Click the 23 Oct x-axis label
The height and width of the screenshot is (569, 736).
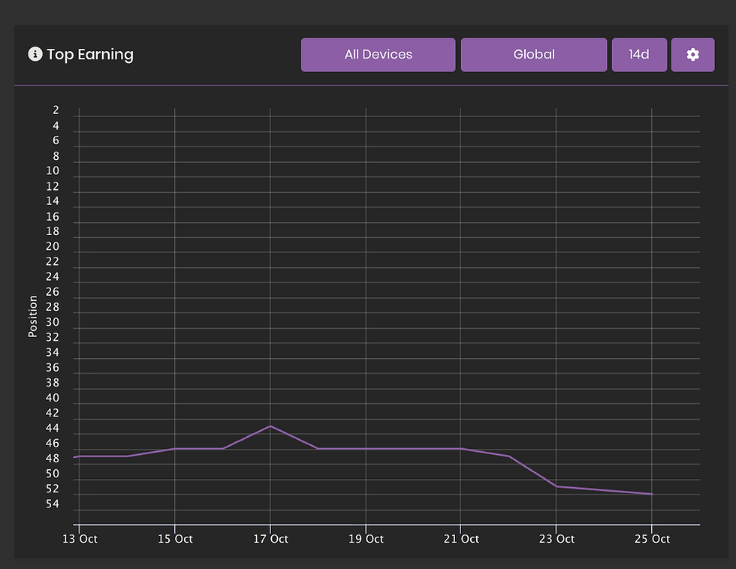coord(557,539)
